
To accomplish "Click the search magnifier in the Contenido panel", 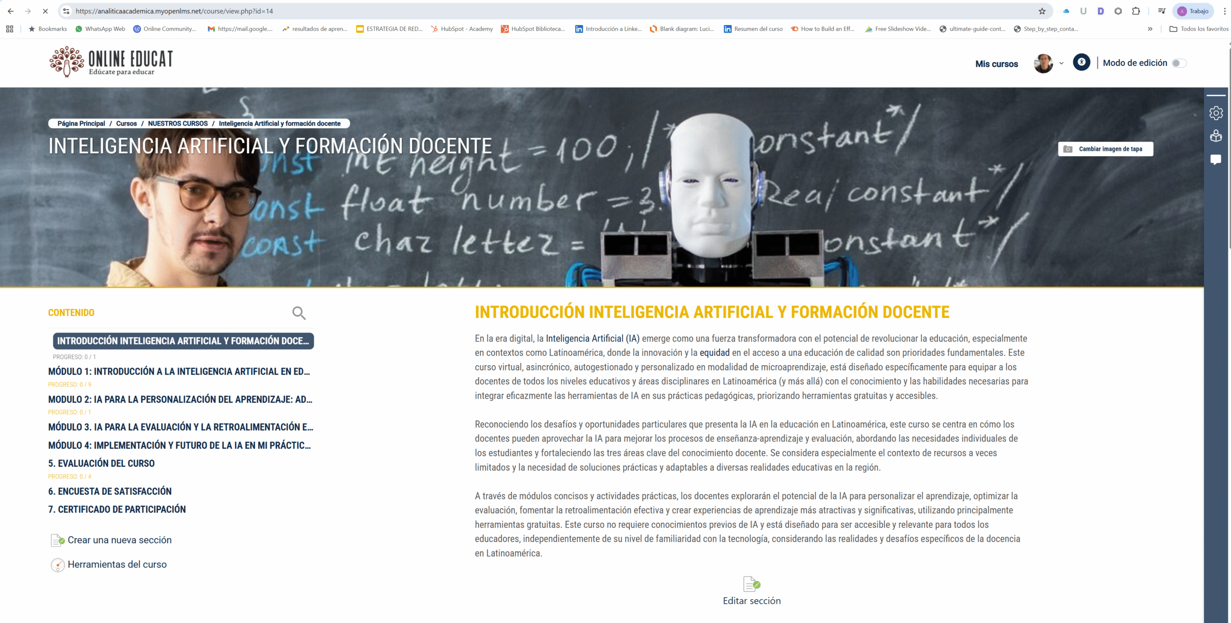I will click(299, 313).
